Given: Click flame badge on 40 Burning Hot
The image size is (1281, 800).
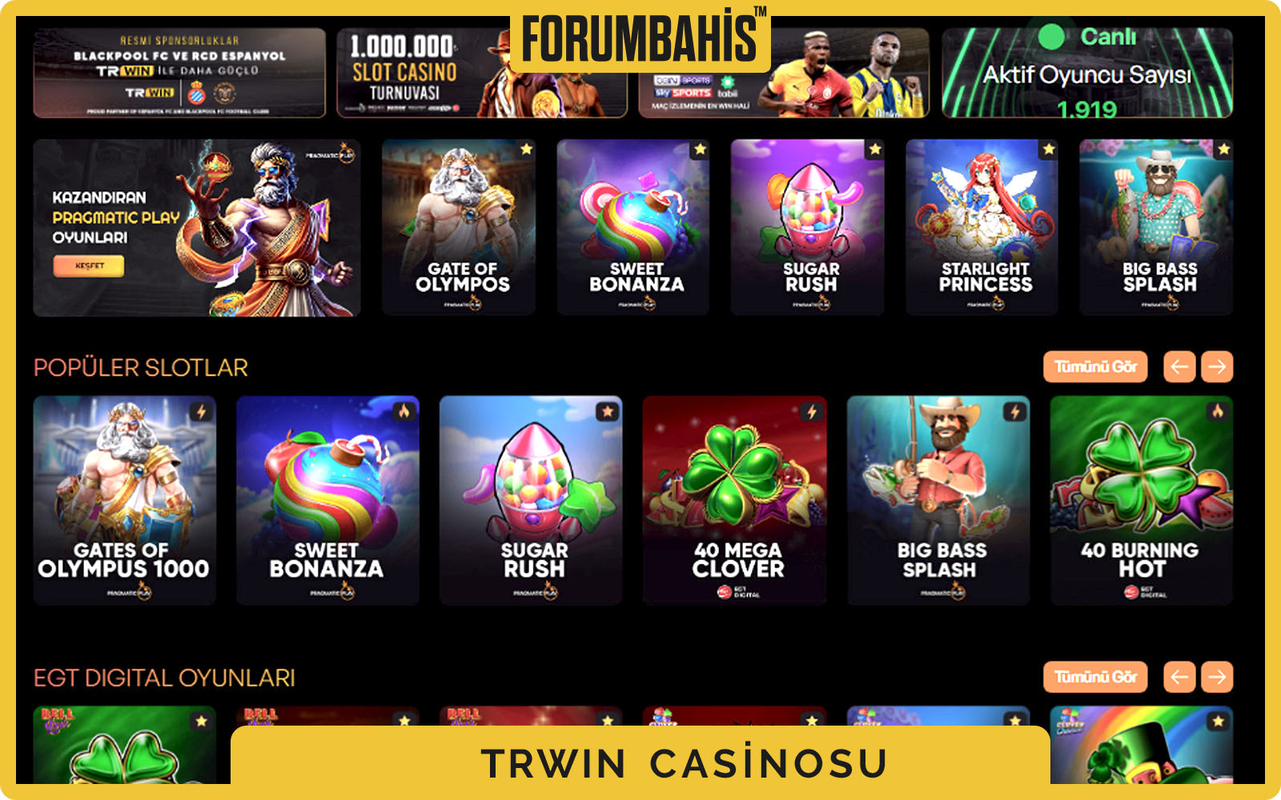Looking at the screenshot, I should [x=1218, y=412].
